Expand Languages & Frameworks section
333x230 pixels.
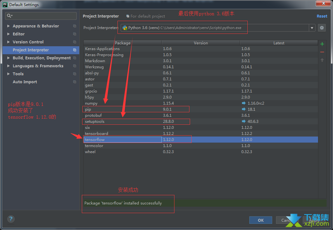[x=8, y=66]
